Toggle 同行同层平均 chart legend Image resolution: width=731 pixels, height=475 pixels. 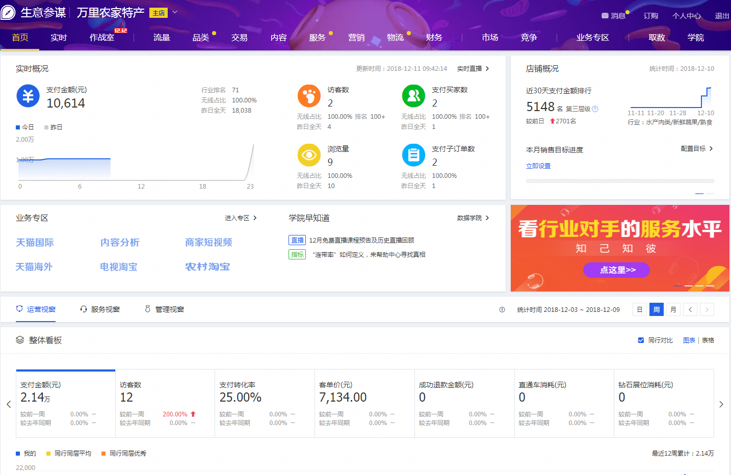tap(69, 453)
